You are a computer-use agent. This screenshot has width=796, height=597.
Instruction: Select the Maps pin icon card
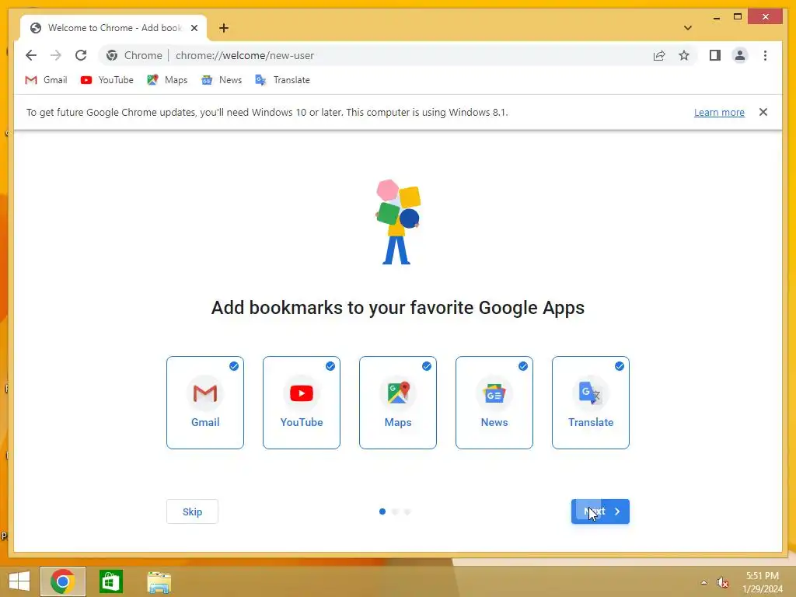pyautogui.click(x=398, y=403)
